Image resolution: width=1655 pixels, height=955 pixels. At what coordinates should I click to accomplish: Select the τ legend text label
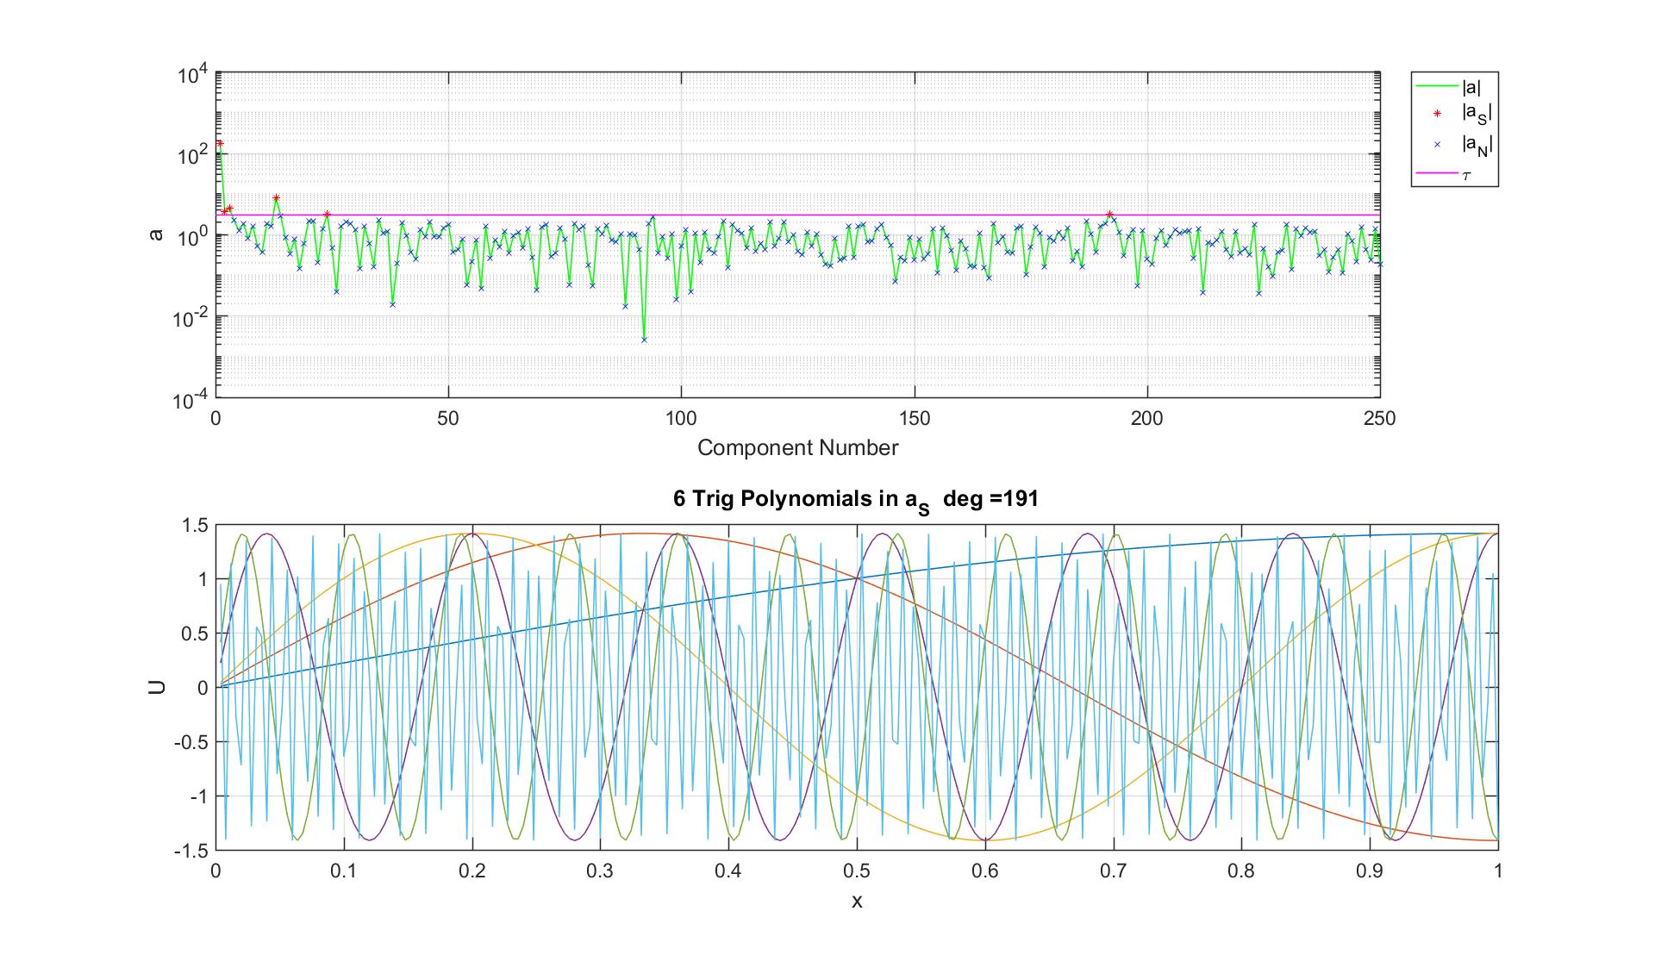click(1466, 176)
